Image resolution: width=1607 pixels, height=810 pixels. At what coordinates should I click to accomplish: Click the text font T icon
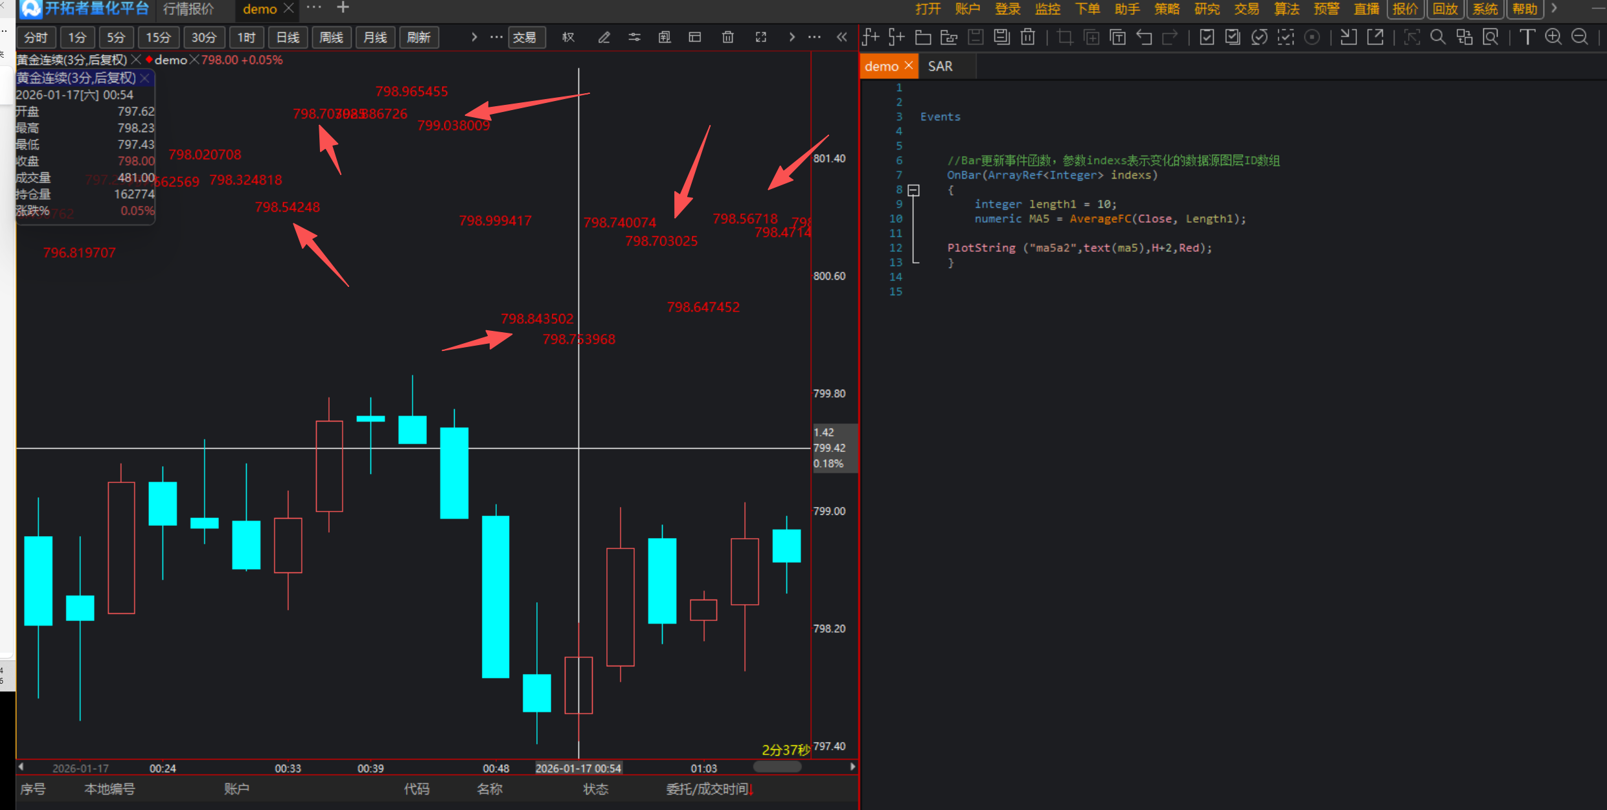tap(1527, 37)
